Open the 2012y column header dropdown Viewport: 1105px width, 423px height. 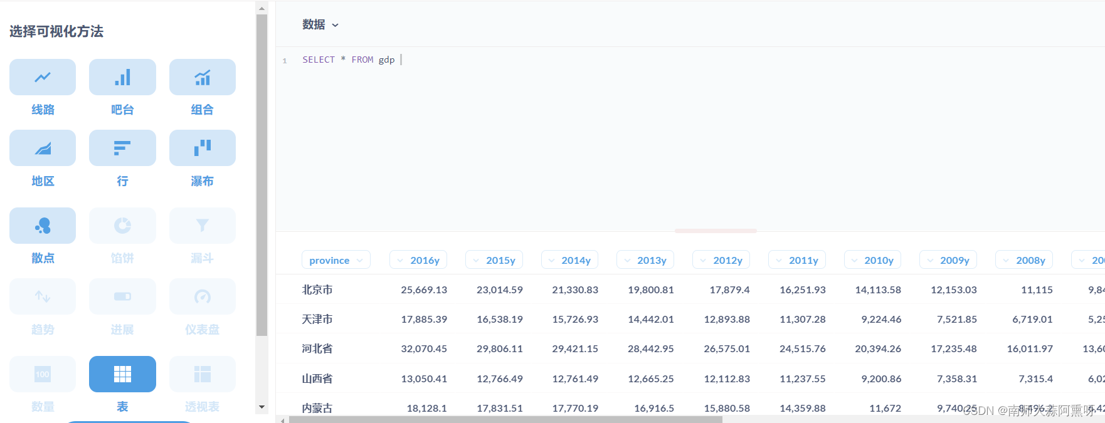click(721, 260)
